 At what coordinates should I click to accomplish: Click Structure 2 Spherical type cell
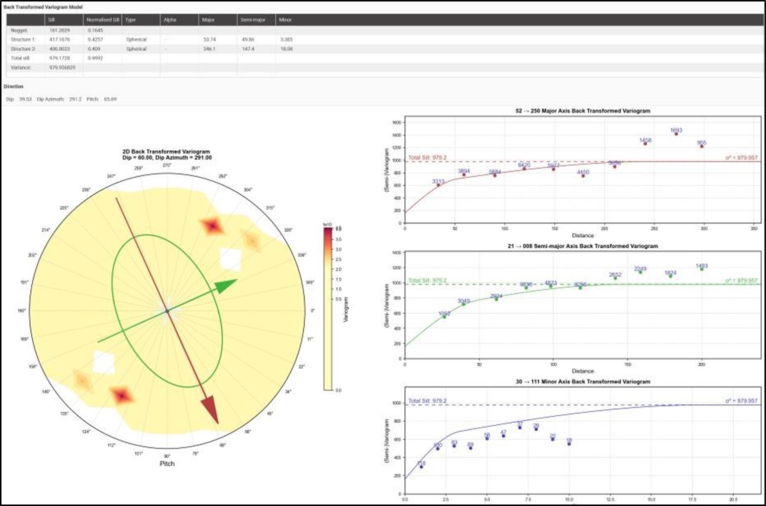point(136,49)
